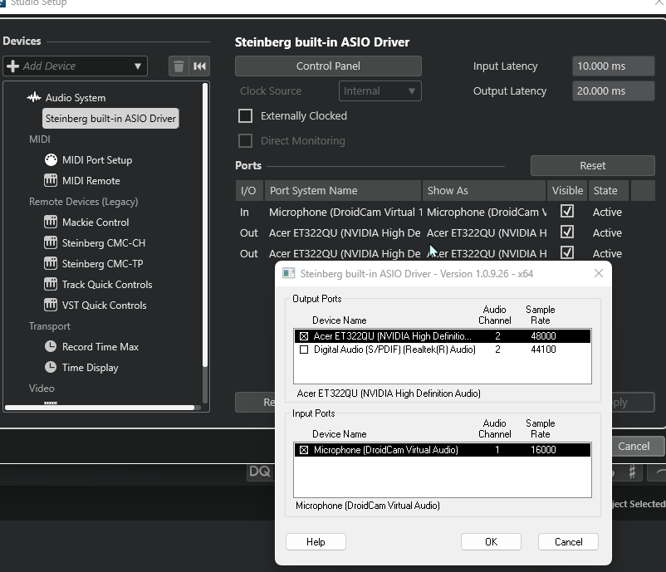
Task: Click the DQ button in project window
Action: (260, 472)
